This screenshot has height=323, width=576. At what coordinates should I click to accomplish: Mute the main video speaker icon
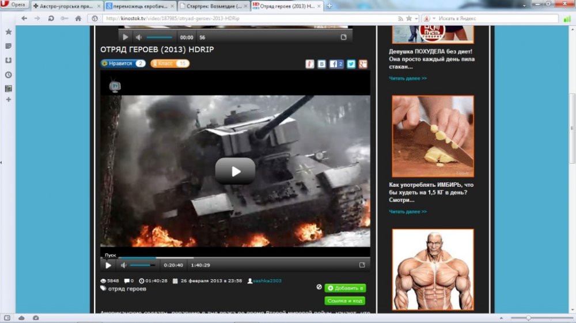click(123, 265)
